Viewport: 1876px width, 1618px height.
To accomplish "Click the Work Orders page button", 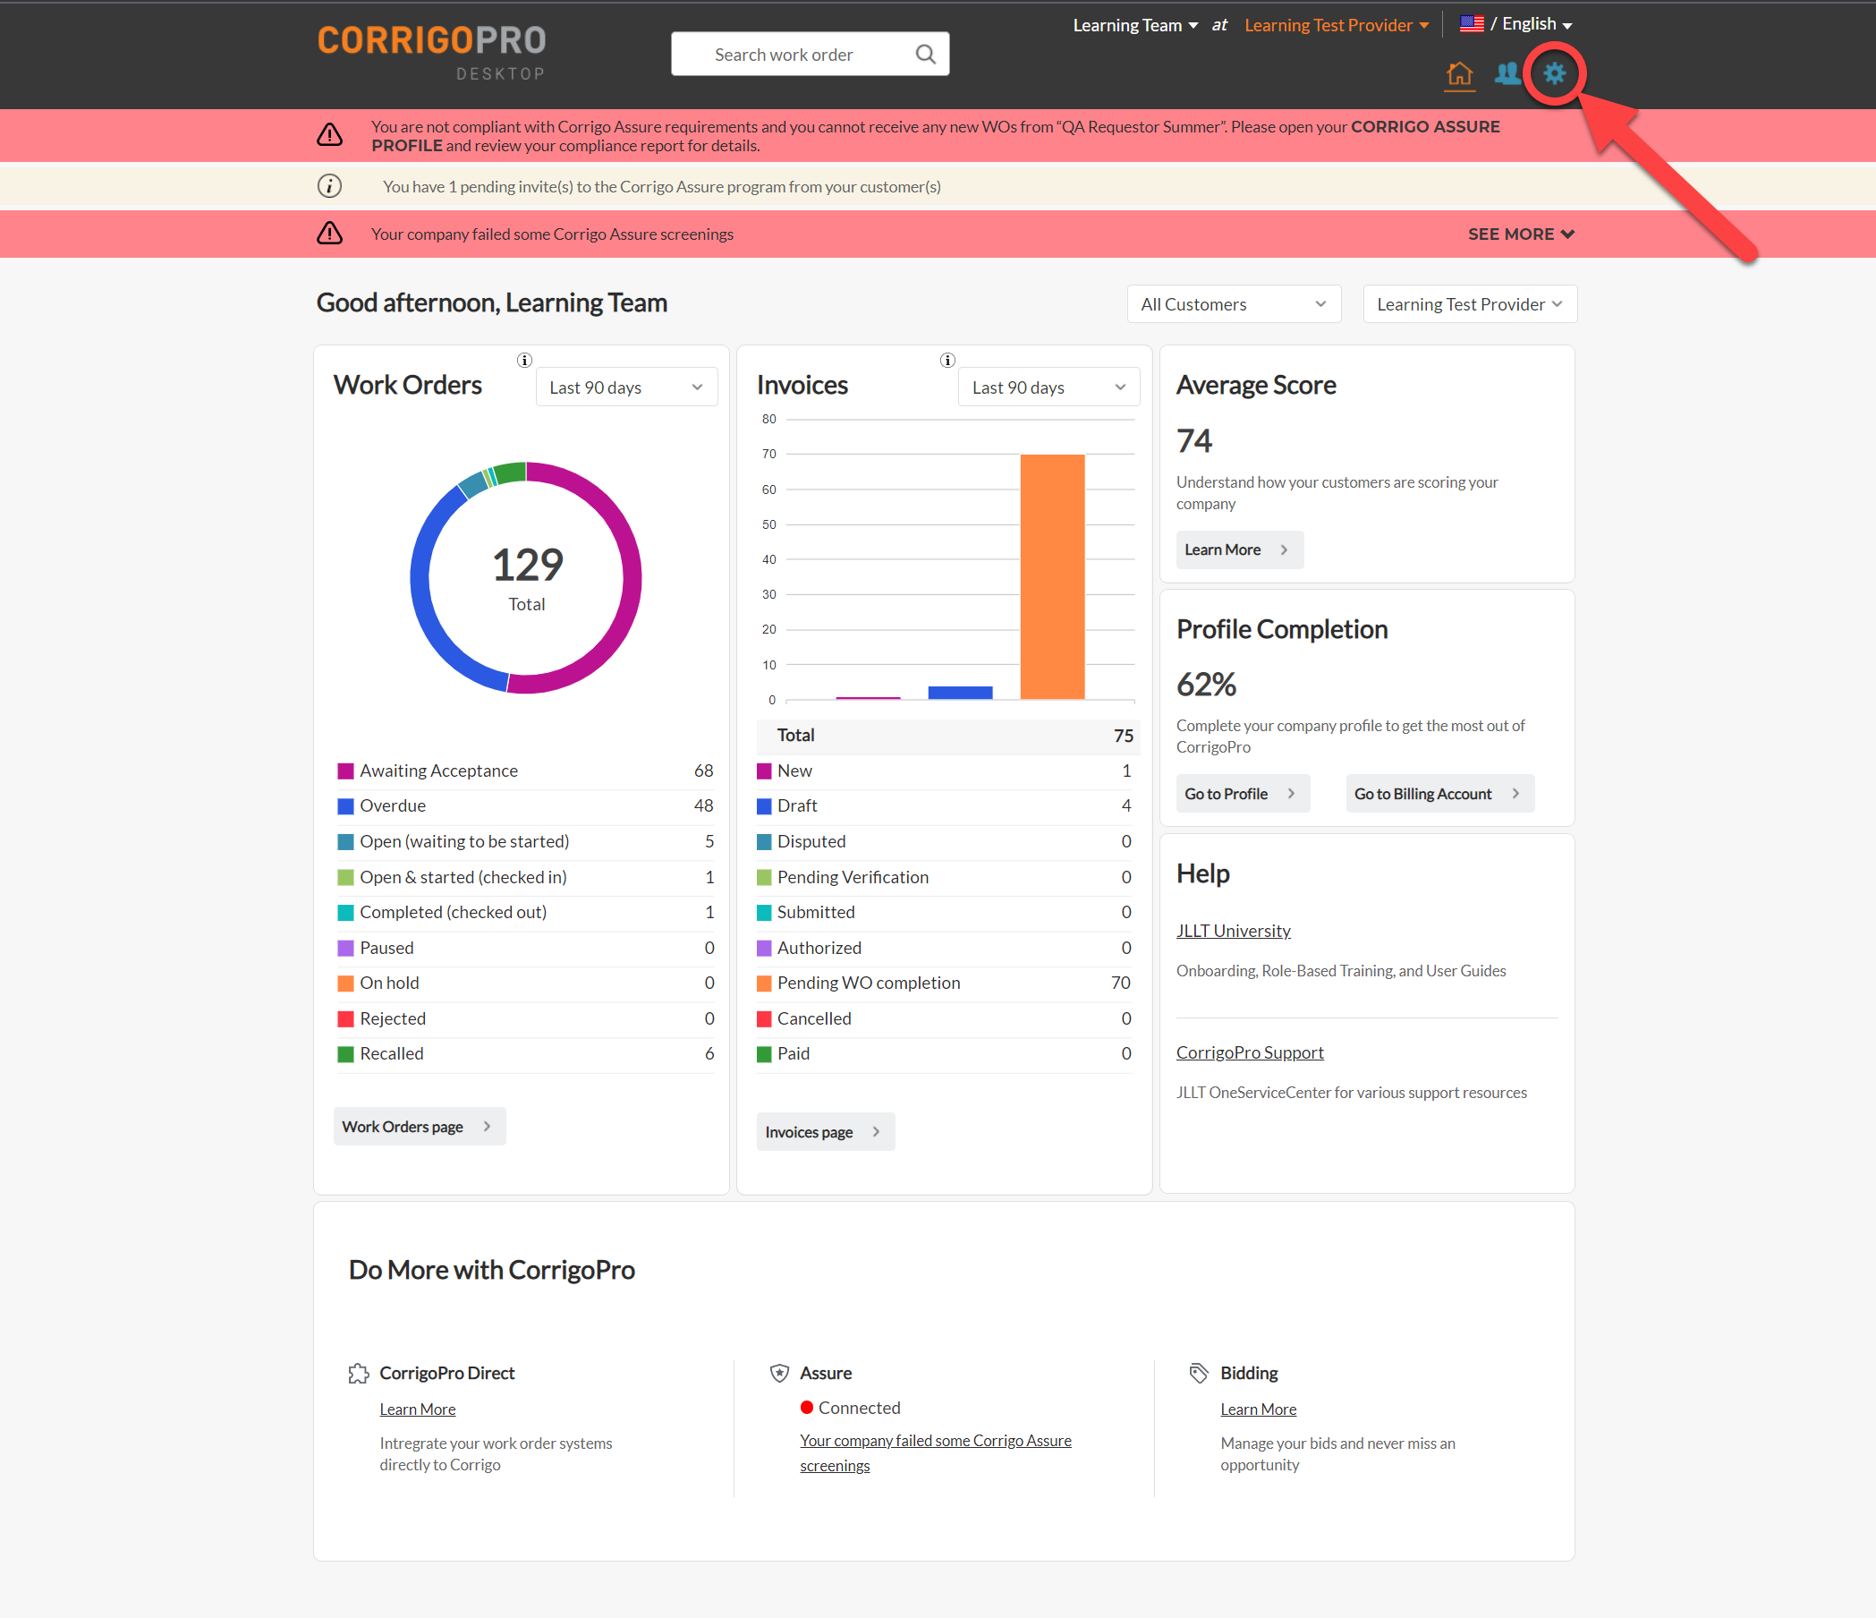I will coord(419,1126).
